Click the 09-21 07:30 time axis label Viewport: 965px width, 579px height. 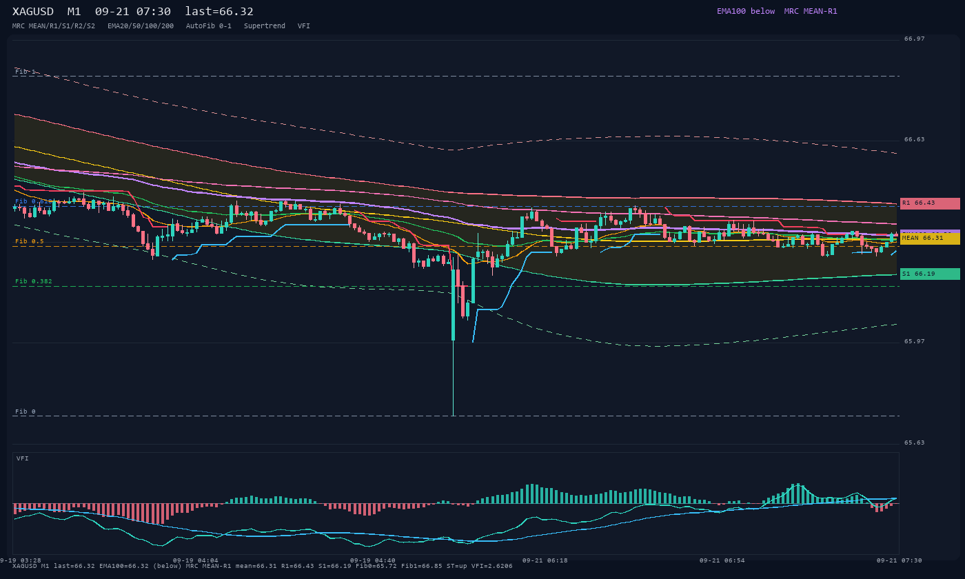(900, 561)
